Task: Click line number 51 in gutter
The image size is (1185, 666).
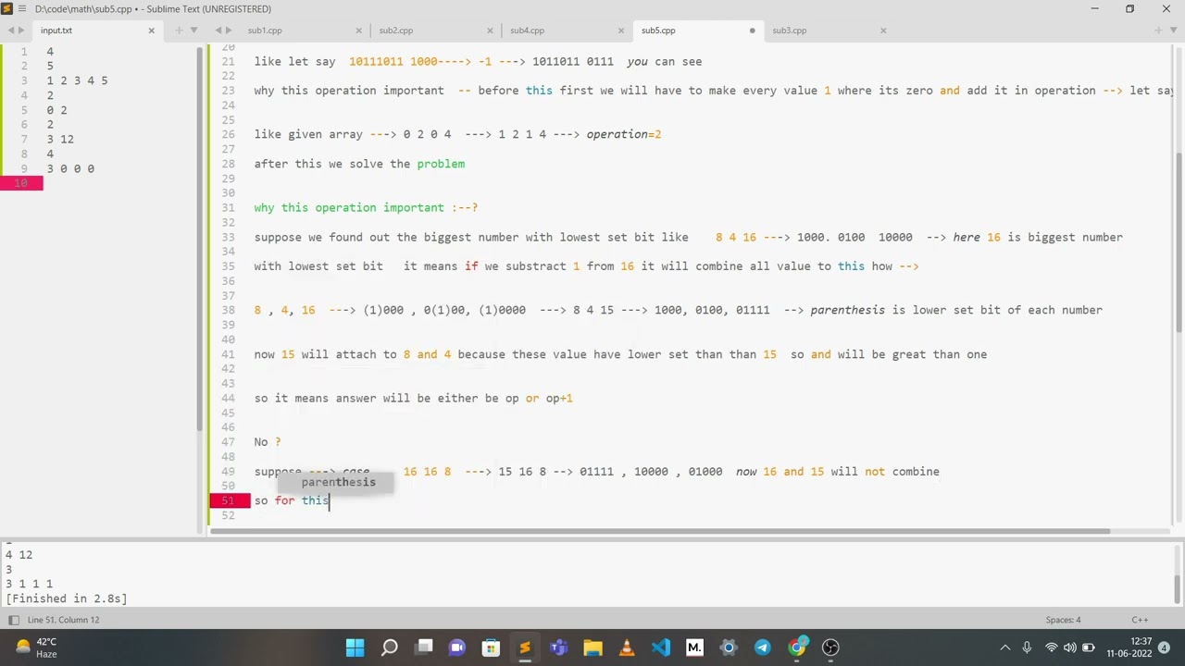Action: [228, 500]
